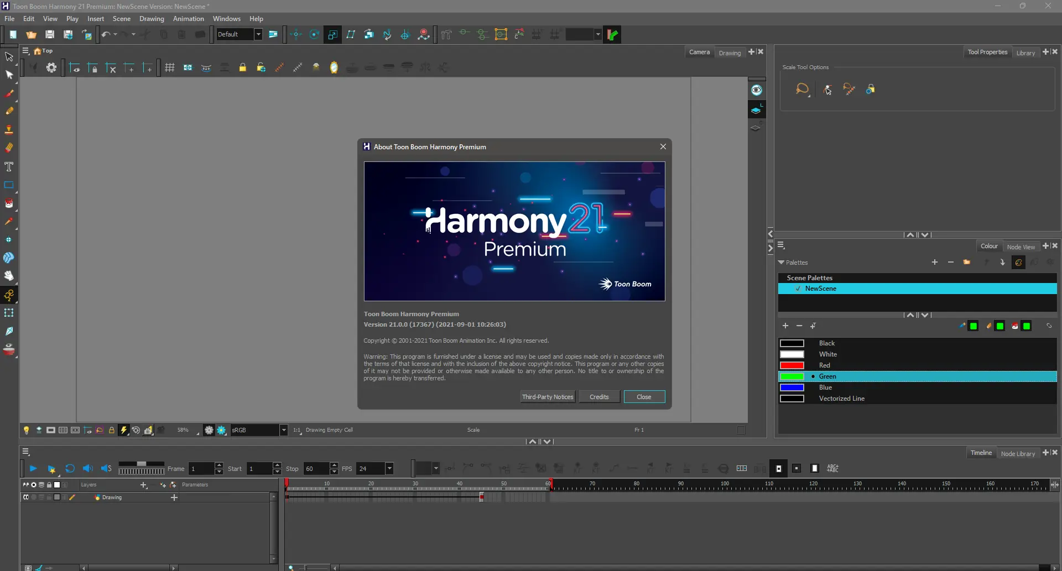Click the Lasso icon in Scale Tool Options
Image resolution: width=1062 pixels, height=571 pixels.
(802, 89)
